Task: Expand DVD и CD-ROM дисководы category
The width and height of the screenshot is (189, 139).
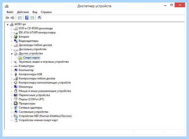Action: click(x=12, y=29)
